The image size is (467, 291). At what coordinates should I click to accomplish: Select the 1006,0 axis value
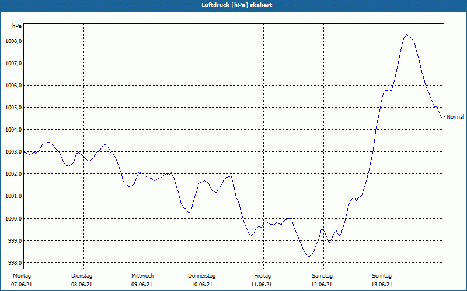click(13, 86)
